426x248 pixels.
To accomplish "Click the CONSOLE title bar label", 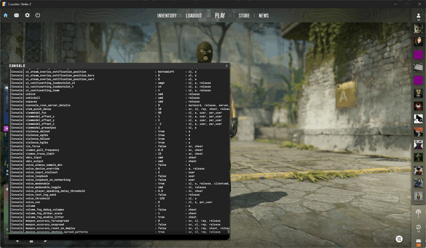I will click(x=17, y=66).
